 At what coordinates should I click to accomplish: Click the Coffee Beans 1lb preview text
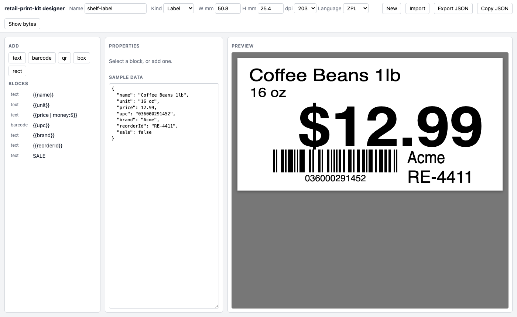tap(325, 75)
